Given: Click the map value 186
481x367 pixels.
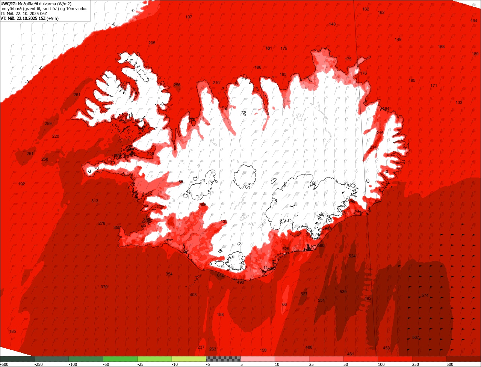Looking at the screenshot, I should (x=258, y=68).
